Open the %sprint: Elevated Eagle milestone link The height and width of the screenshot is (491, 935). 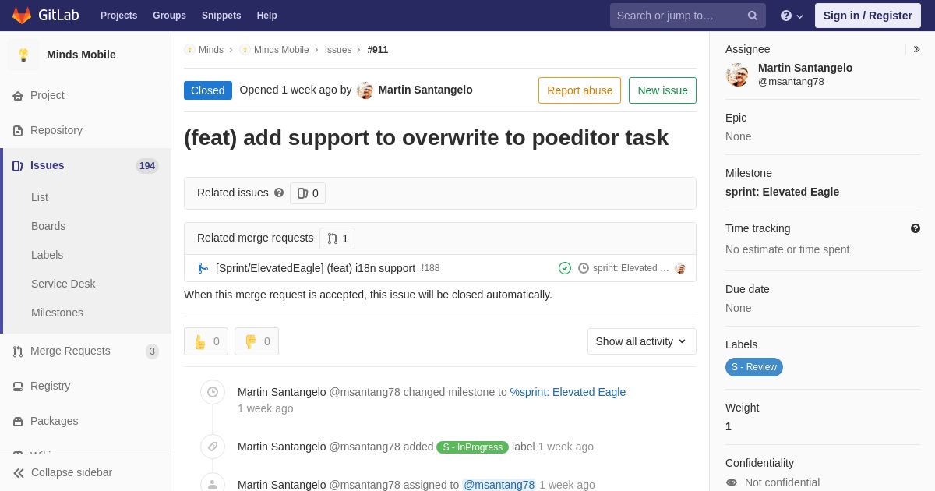(x=568, y=392)
